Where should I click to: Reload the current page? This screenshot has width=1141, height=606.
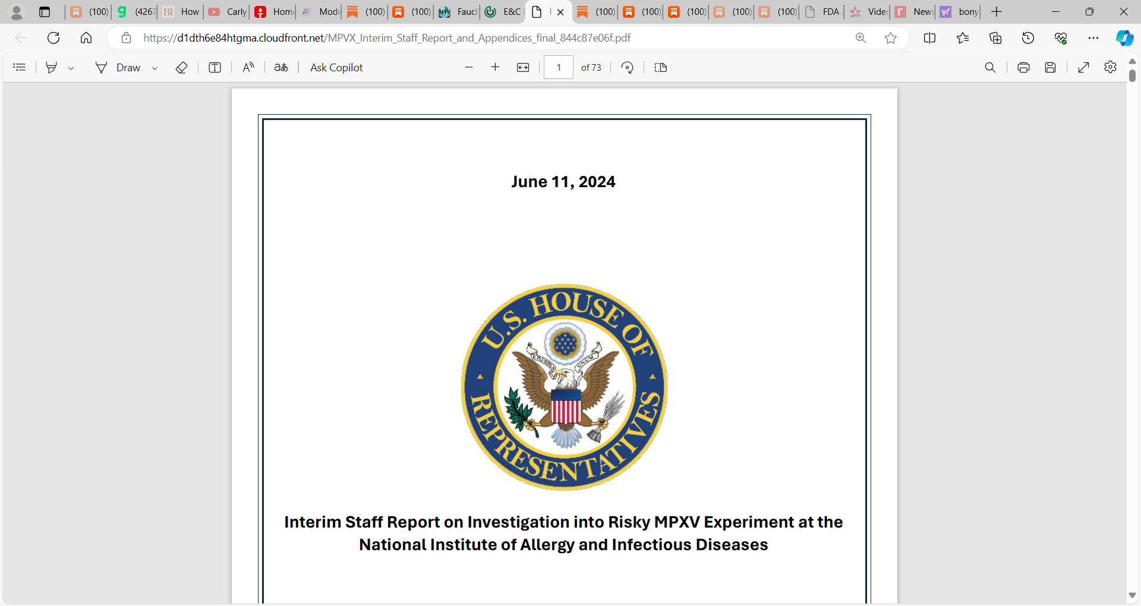[x=53, y=38]
